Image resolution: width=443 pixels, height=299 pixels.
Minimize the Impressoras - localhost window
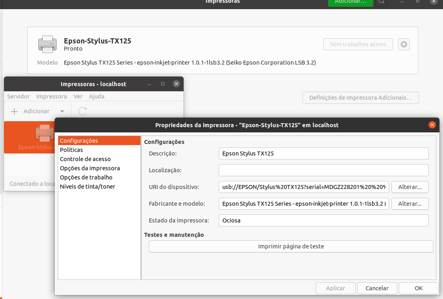[149, 84]
